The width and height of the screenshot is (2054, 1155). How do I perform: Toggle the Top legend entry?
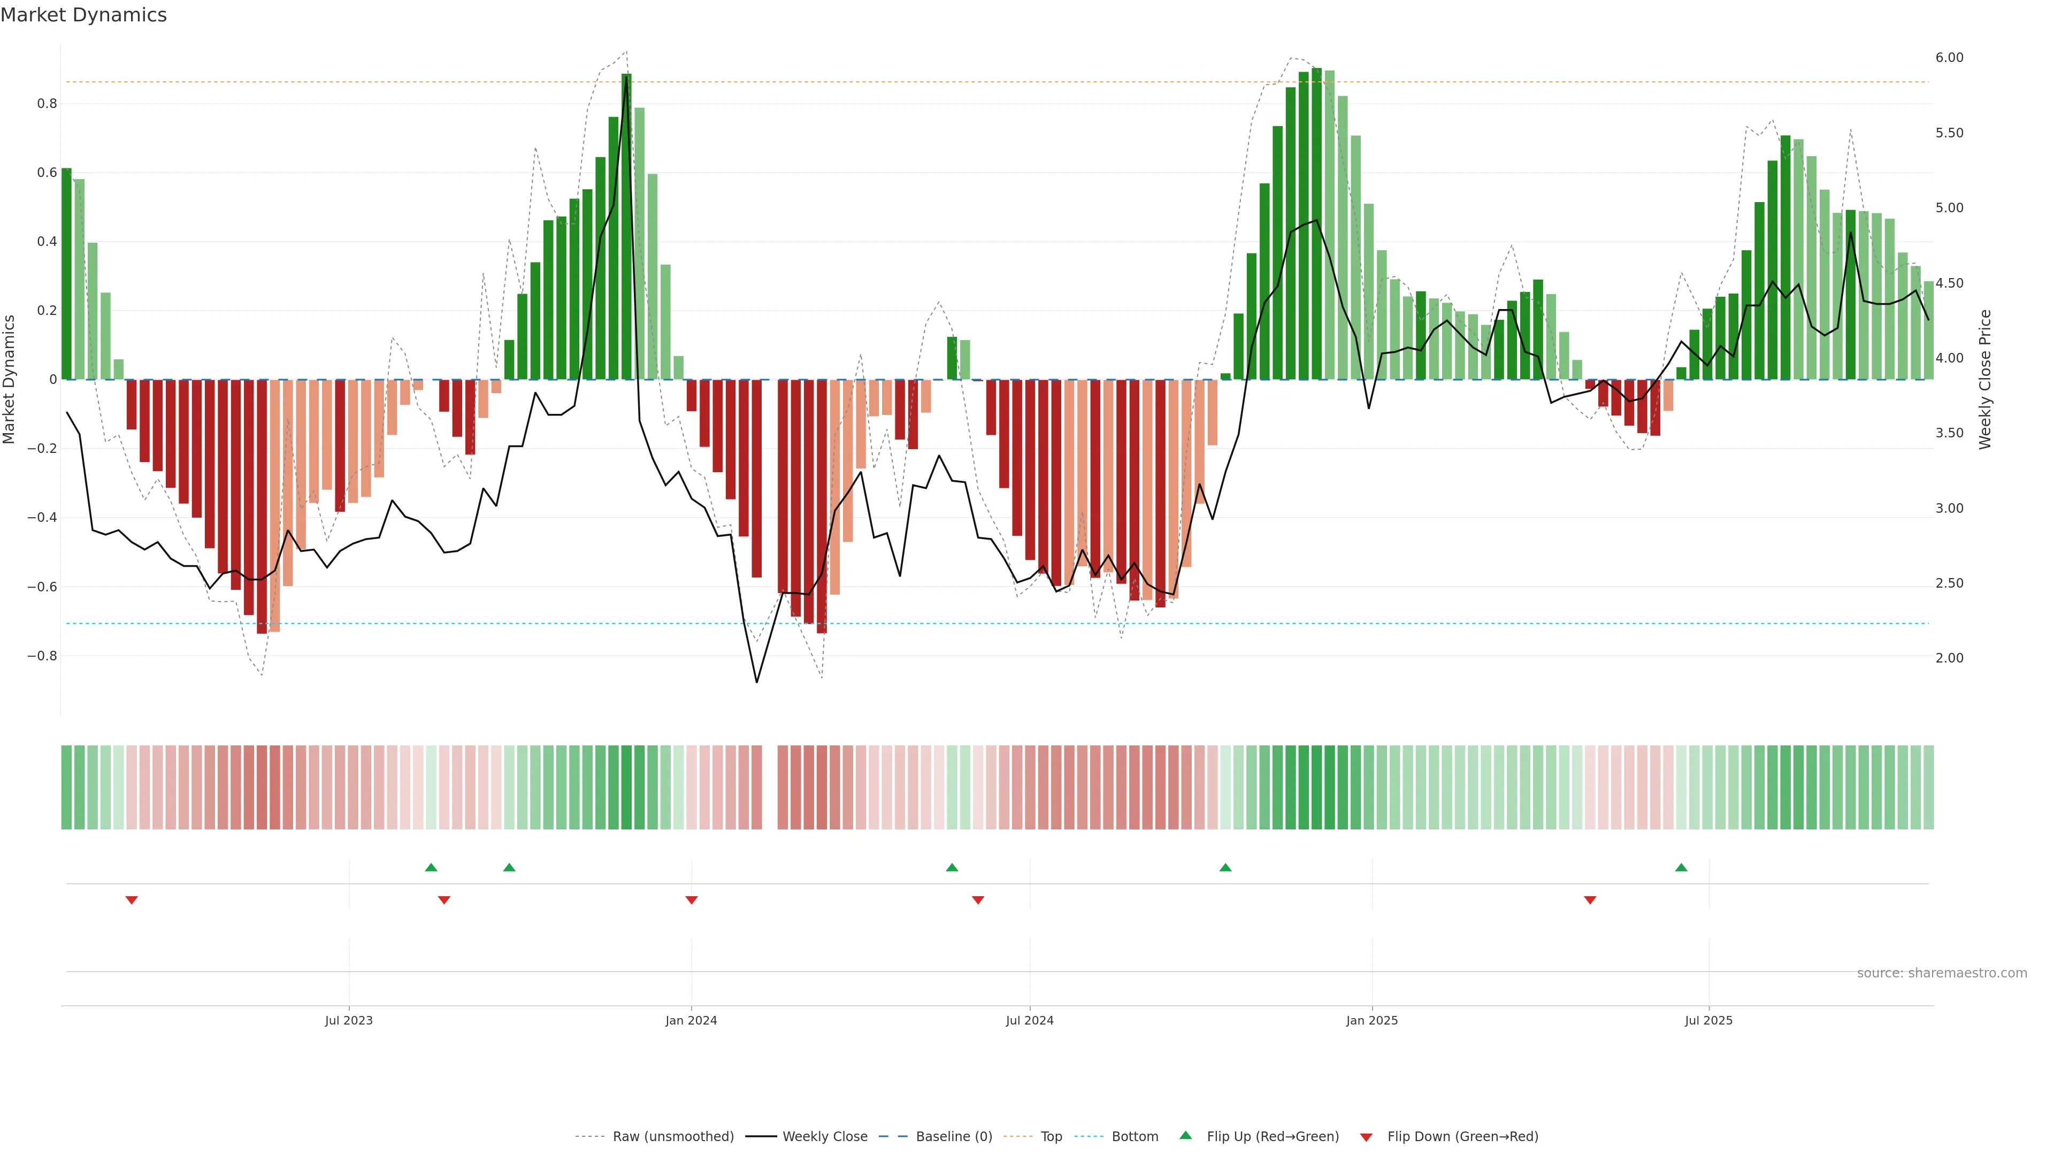coord(1051,1137)
